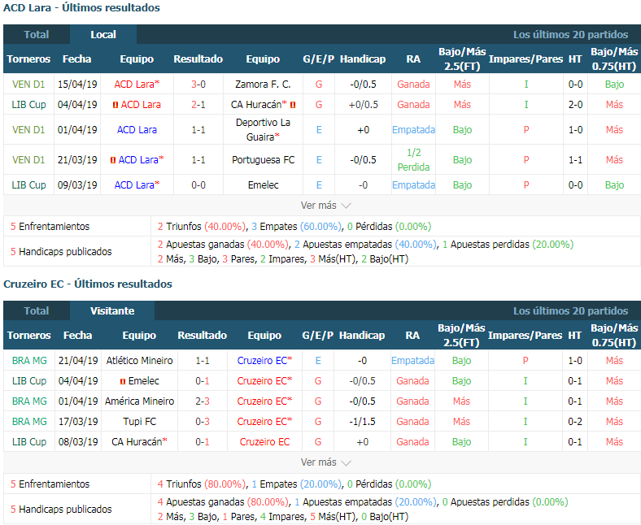641x525 pixels.
Task: Click '2 Triunfos (40.00%)' summary for ACD Lara
Action: (x=202, y=227)
